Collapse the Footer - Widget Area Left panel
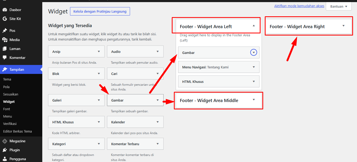This screenshot has height=162, width=357. coord(254,26)
